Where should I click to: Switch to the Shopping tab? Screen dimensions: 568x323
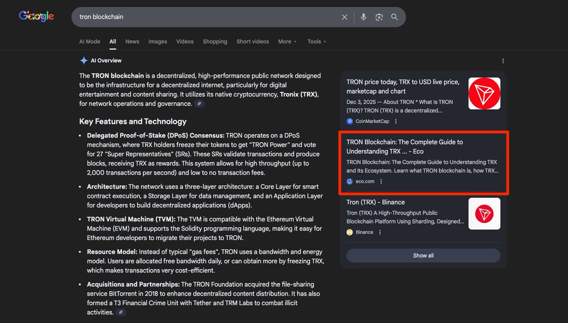215,42
